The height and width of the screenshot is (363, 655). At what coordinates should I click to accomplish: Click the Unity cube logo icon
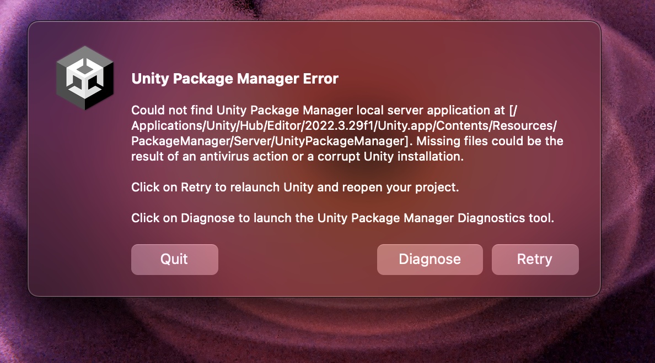[x=85, y=78]
